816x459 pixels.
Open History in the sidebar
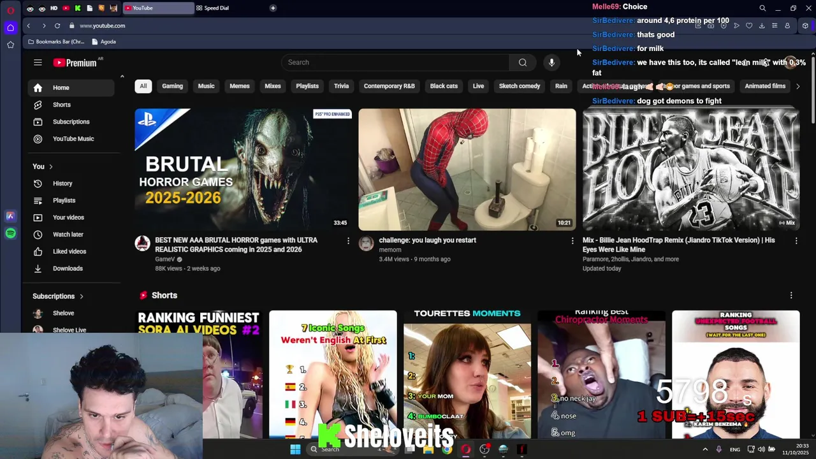(x=71, y=184)
